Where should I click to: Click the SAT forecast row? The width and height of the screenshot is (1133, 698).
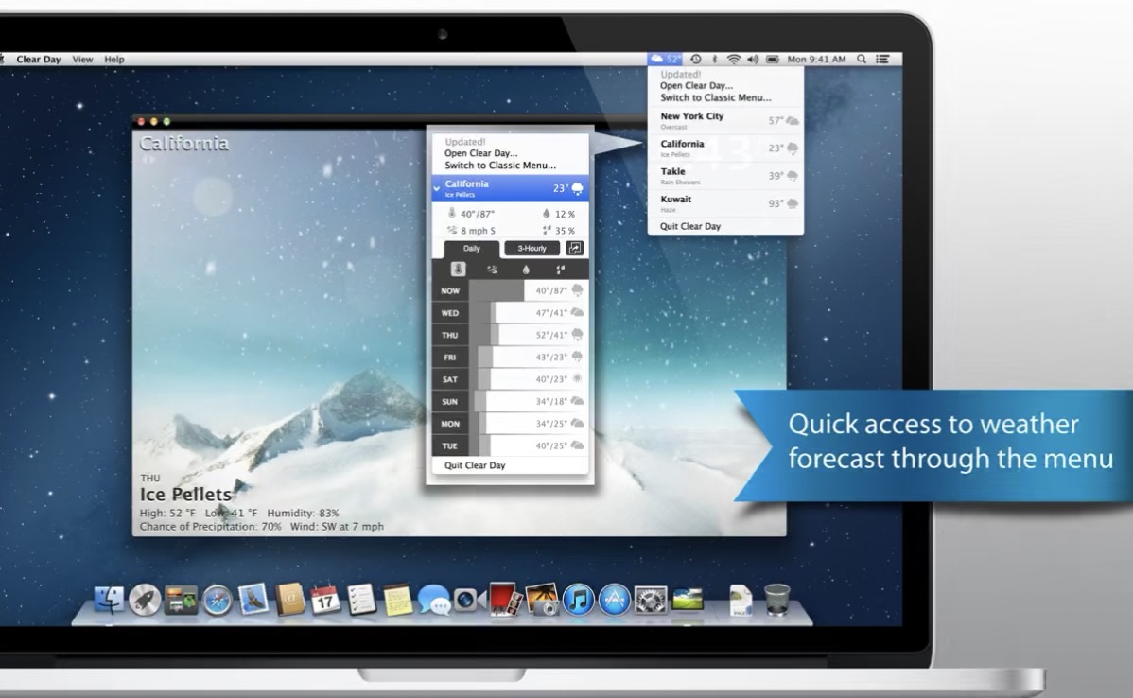tap(510, 379)
